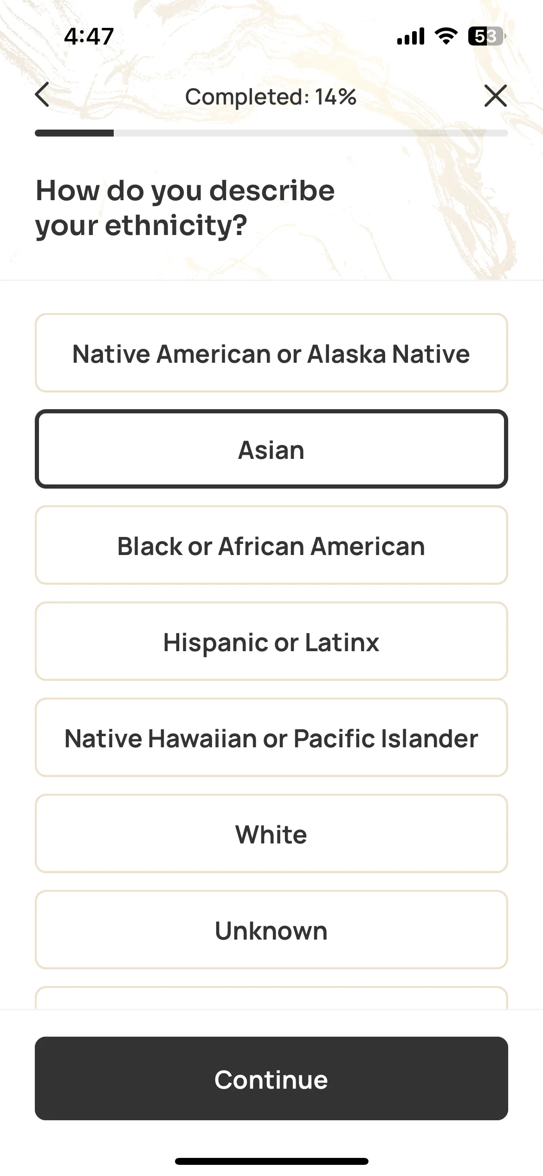
Task: Tap the battery indicator in status bar
Action: pyautogui.click(x=486, y=36)
